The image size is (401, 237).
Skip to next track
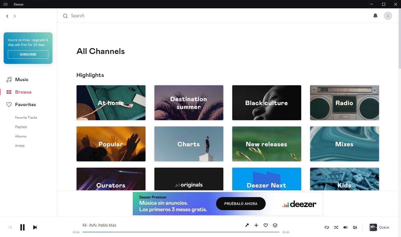point(35,227)
